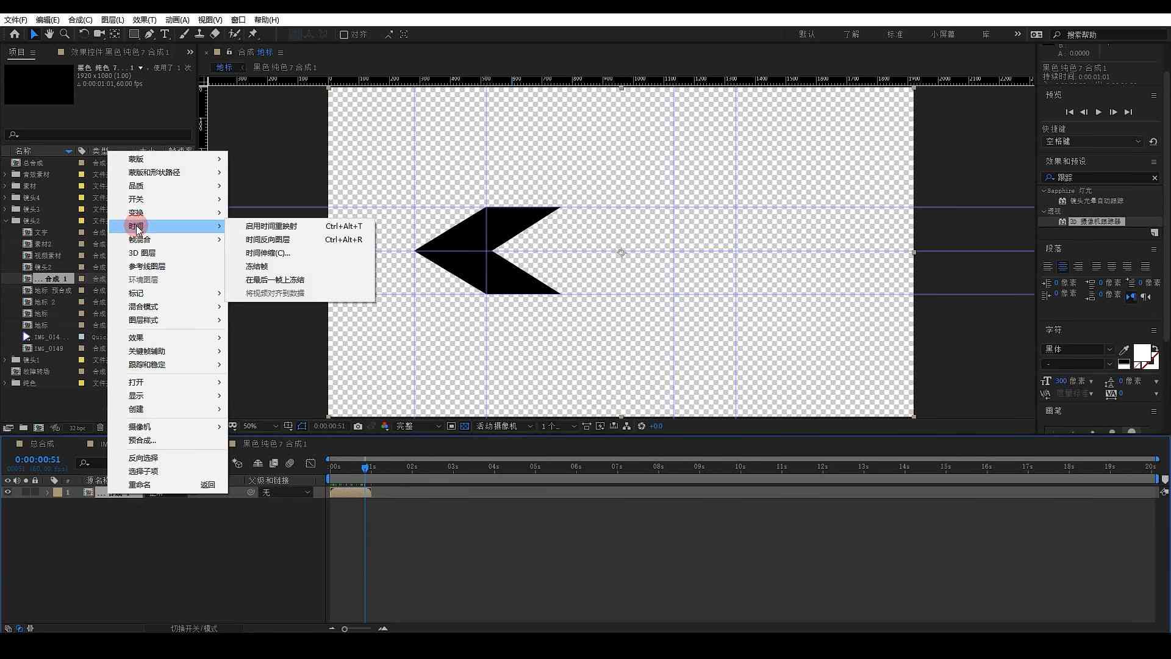
Task: Choose 时间反向图层 in submenu
Action: point(300,240)
